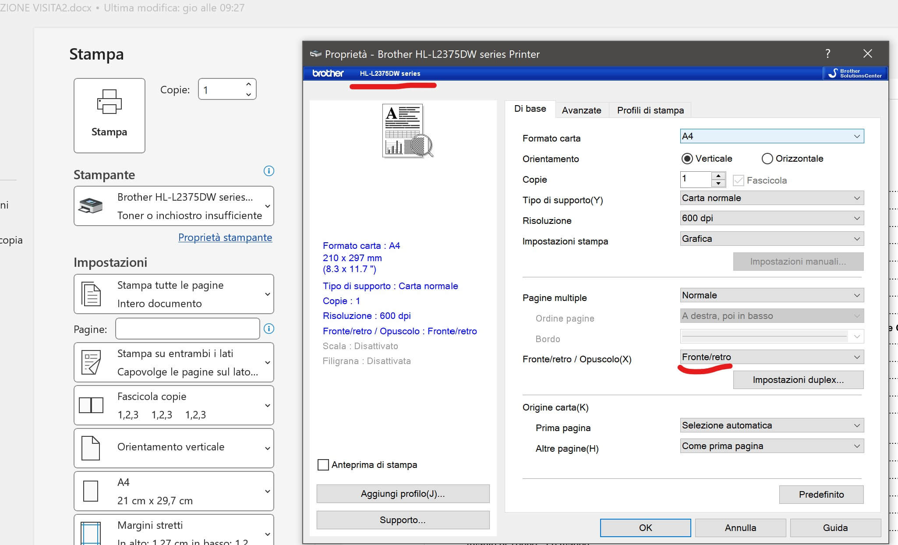The height and width of the screenshot is (545, 898).
Task: Click the Brother Solutions Center logo
Action: [x=855, y=73]
